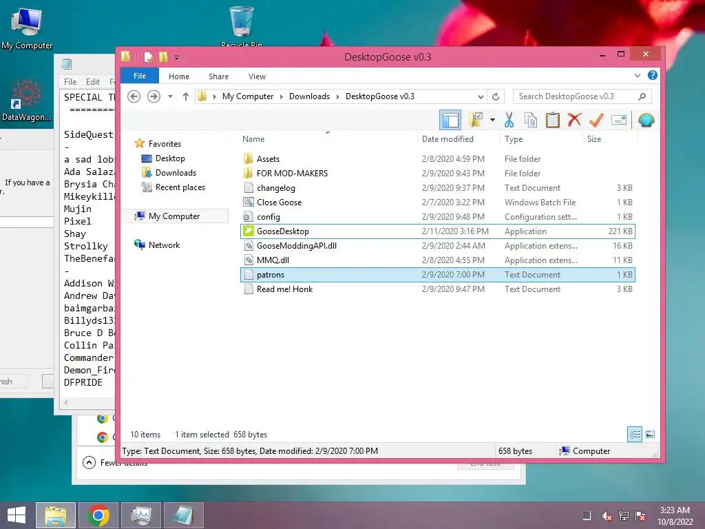Click Downloads in the address breadcrumb
The height and width of the screenshot is (529, 705).
pos(309,96)
